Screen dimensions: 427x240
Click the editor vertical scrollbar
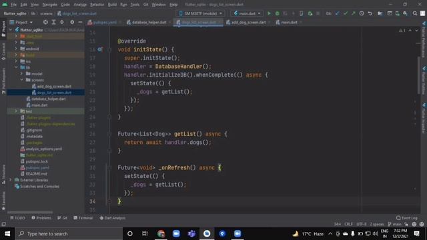418,76
